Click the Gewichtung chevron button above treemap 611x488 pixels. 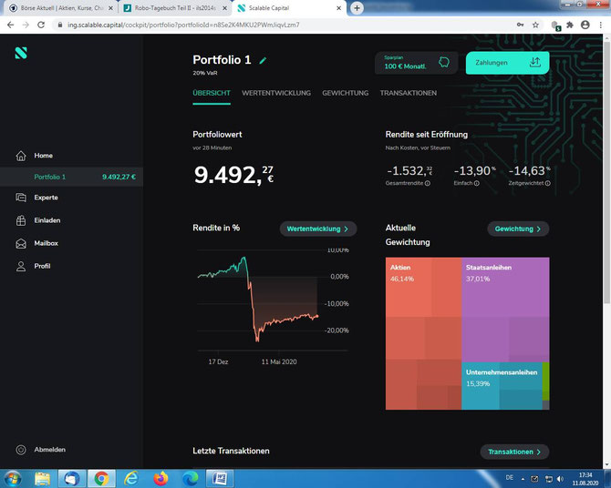[518, 229]
